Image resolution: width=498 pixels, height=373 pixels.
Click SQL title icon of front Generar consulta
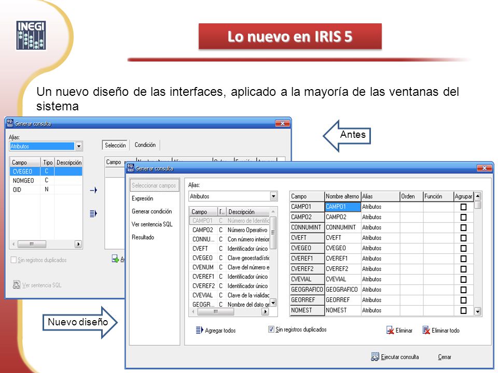coord(131,168)
